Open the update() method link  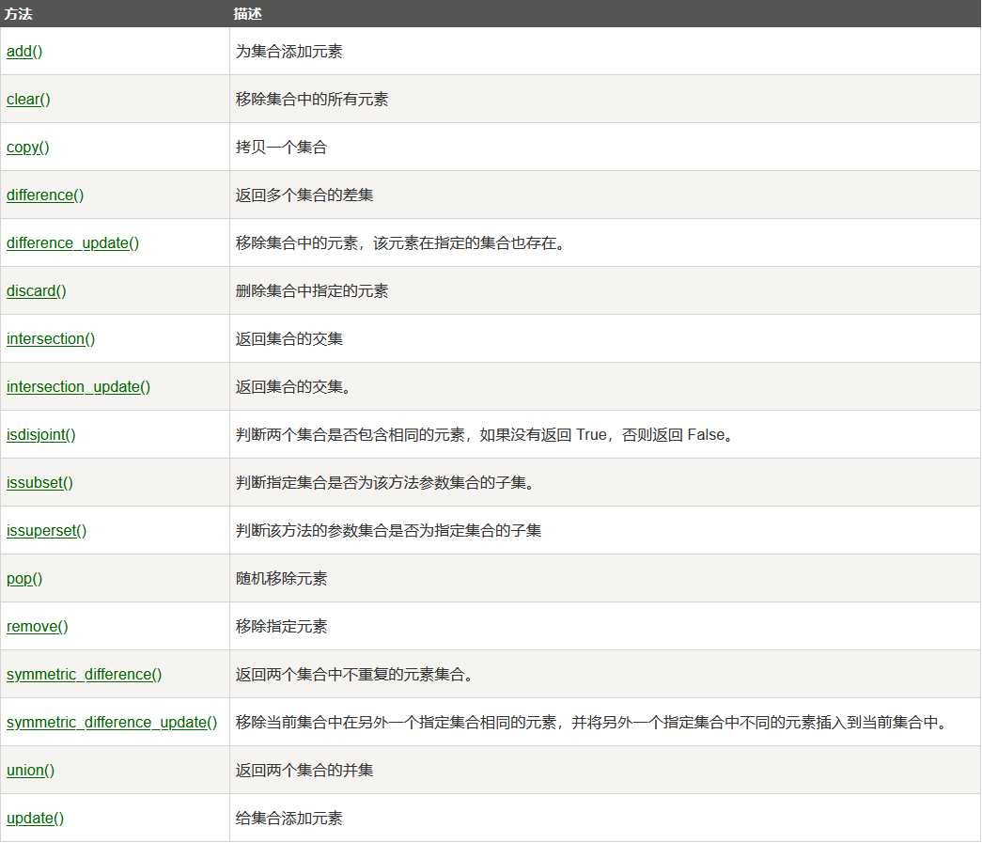click(34, 818)
